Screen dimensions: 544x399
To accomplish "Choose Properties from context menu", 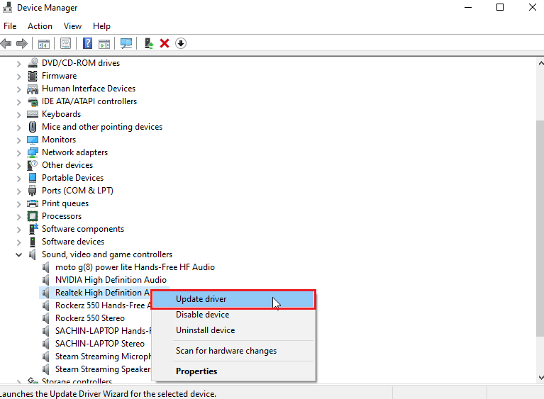I will click(233, 371).
